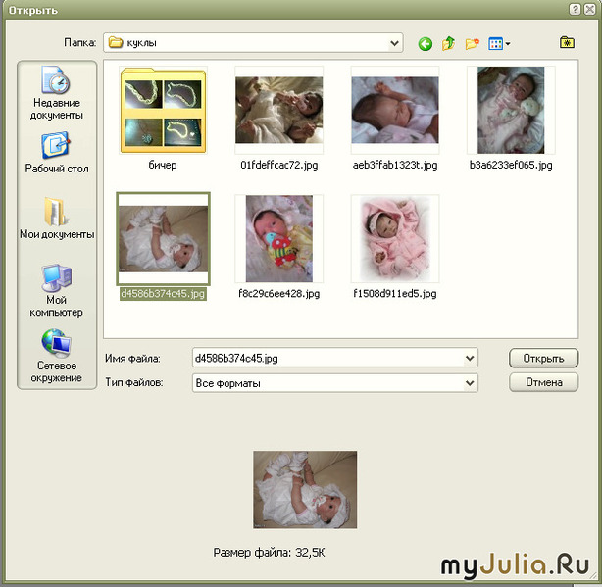Select thumbnail d4586b374c45.jpg
602x587 pixels.
(x=163, y=239)
